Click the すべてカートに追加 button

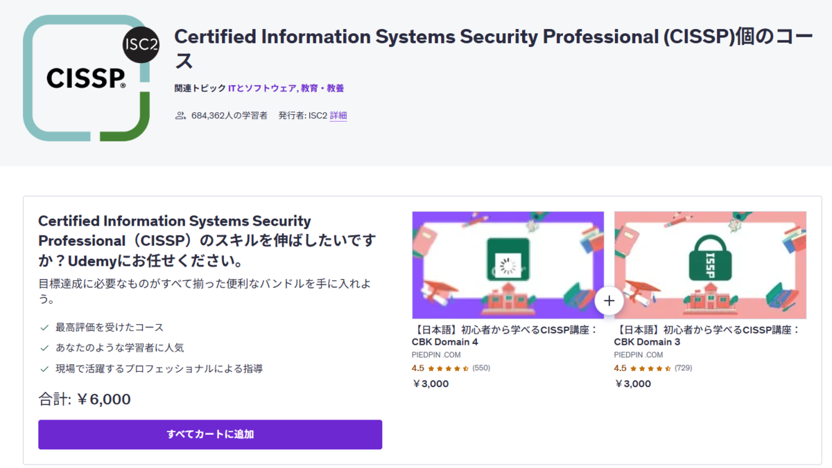tap(210, 434)
